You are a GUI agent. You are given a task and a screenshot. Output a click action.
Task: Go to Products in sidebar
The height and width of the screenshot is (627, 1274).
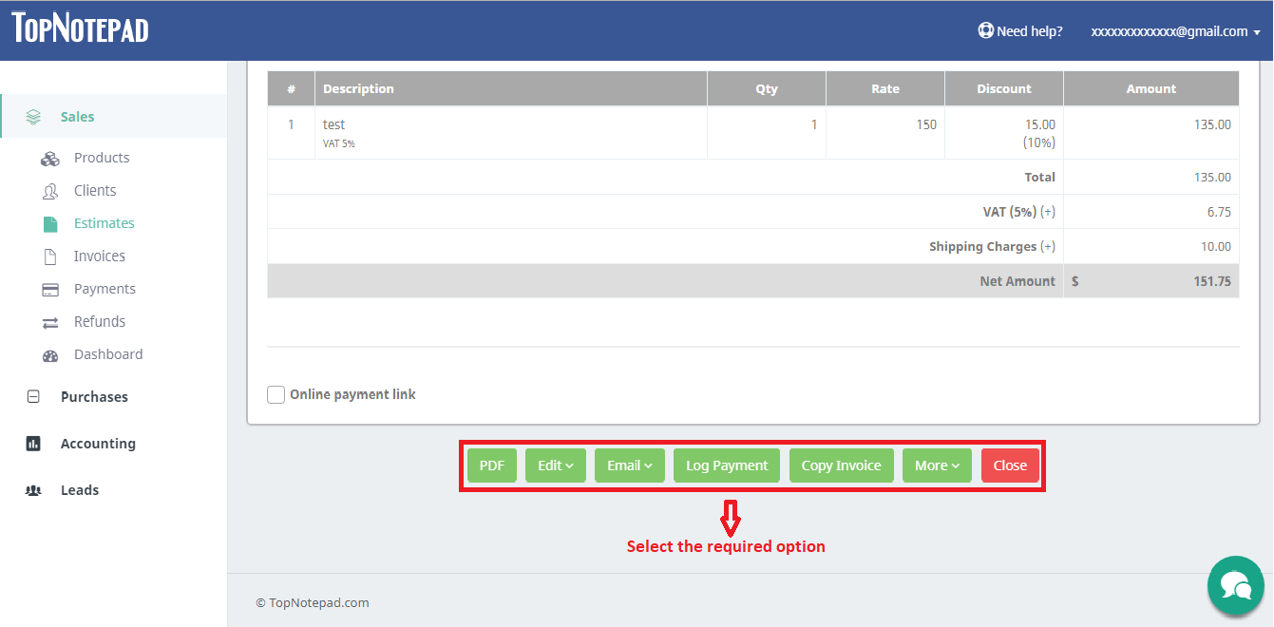pos(102,158)
